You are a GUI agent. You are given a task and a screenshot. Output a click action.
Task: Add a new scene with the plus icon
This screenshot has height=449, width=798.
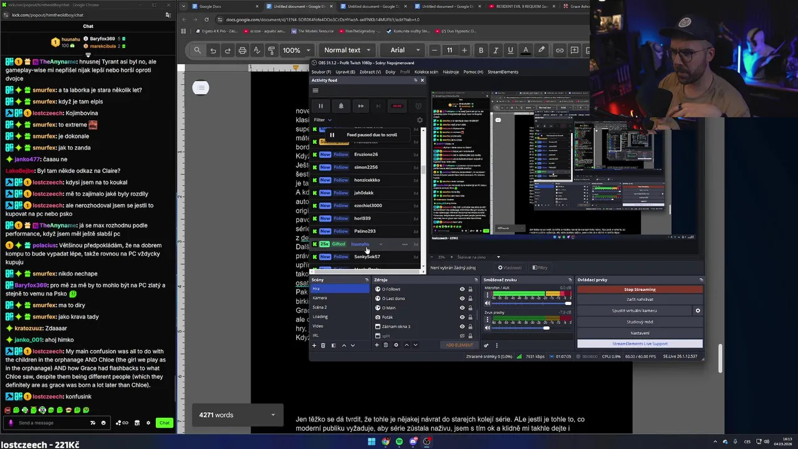tap(314, 345)
